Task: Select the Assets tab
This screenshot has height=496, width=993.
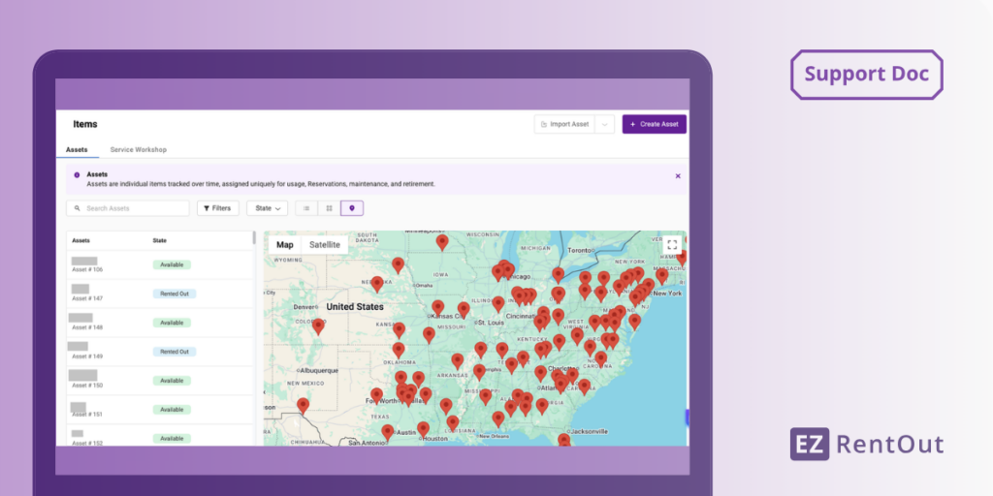Action: pos(77,150)
